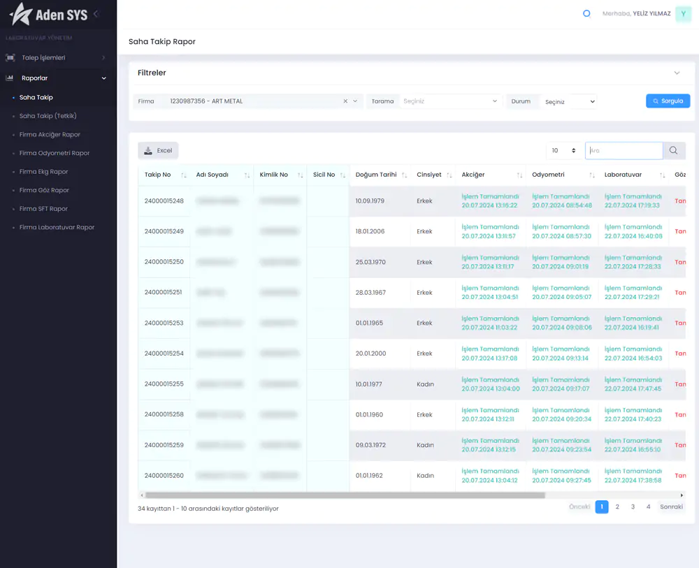
Task: Collapse the Filtreler panel chevron
Action: tap(677, 73)
